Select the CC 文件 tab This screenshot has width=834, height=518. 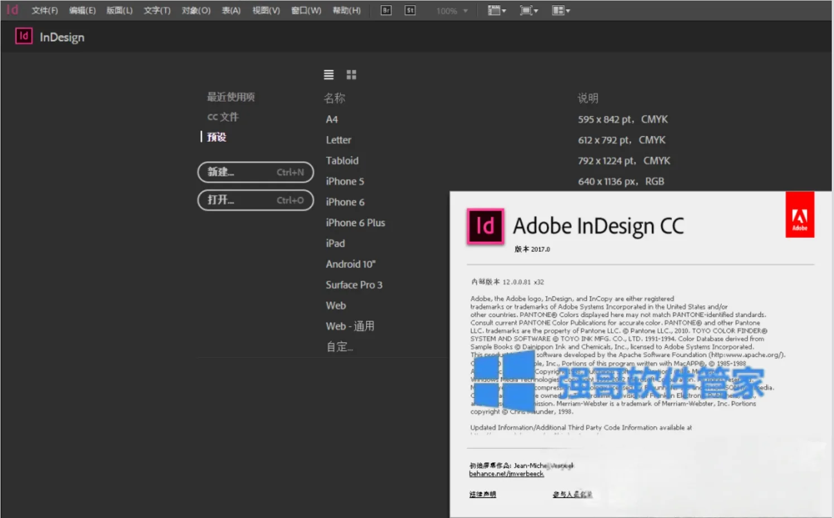[223, 117]
